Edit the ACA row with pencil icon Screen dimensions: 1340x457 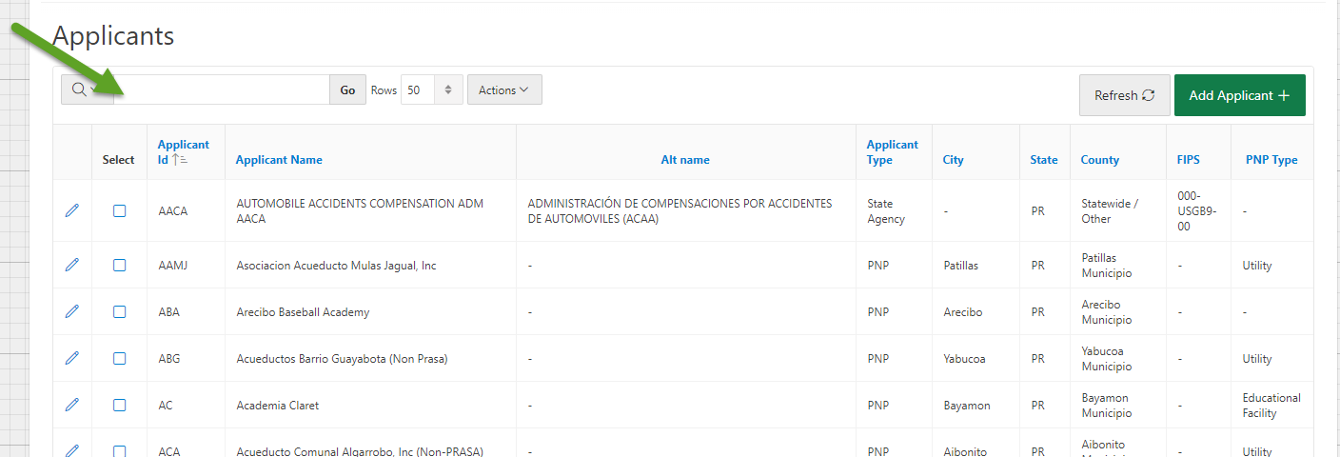[x=72, y=449]
